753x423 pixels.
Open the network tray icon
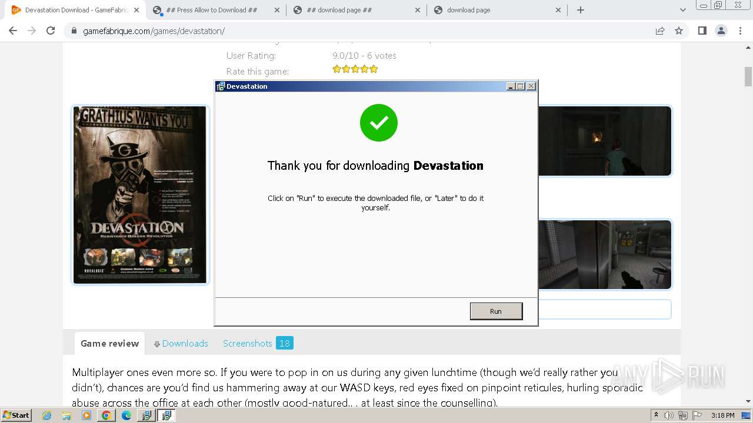(x=683, y=415)
